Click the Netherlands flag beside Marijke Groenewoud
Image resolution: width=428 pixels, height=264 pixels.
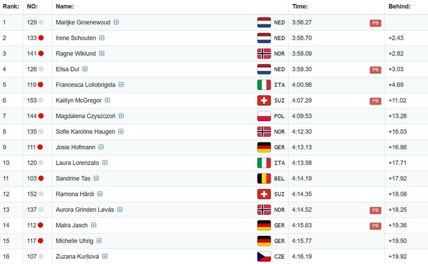coord(264,22)
